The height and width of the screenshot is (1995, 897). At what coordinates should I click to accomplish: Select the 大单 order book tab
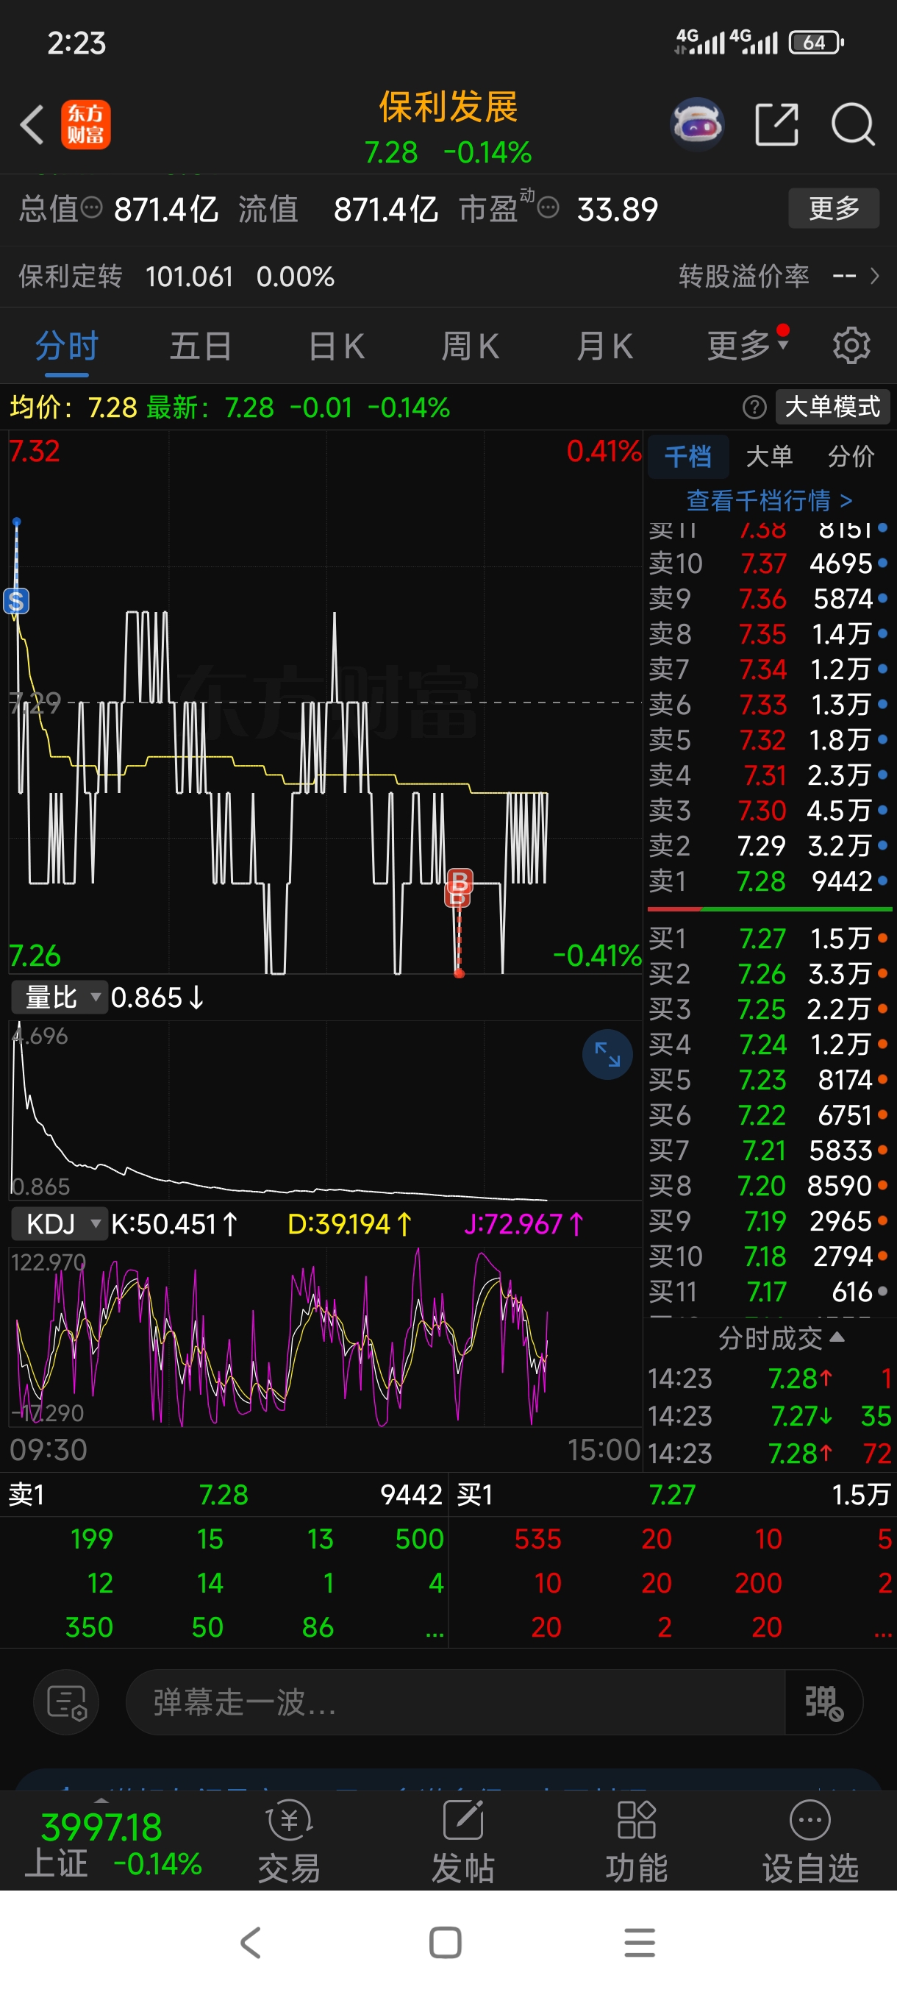pyautogui.click(x=768, y=456)
